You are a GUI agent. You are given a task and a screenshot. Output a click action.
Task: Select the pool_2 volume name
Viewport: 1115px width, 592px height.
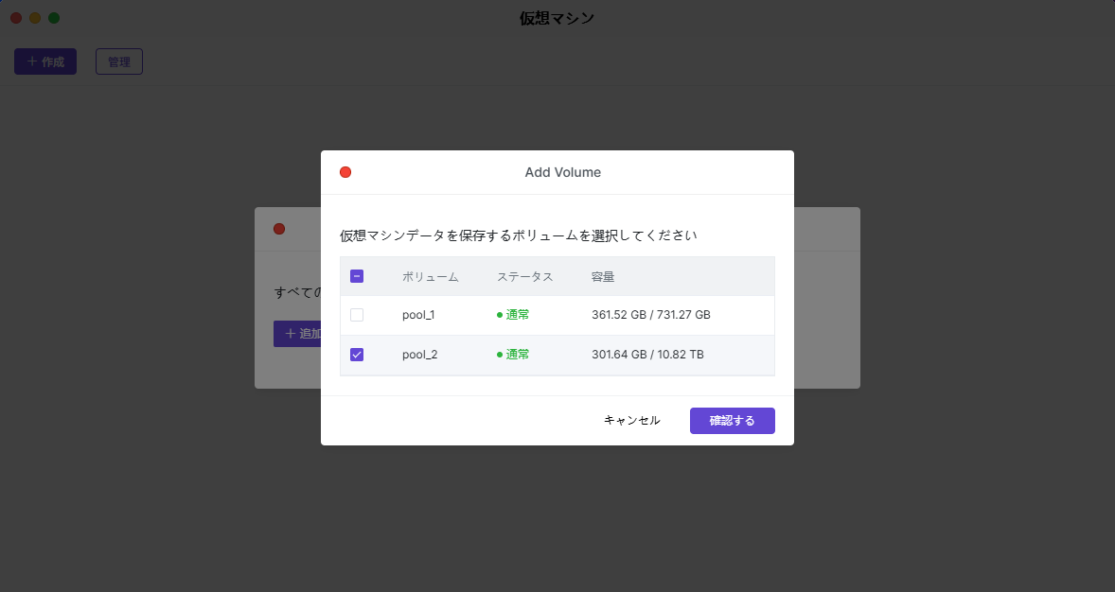pos(419,355)
